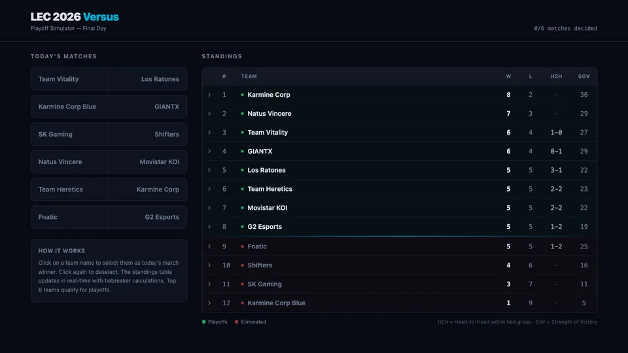Pick Shifters as match winner

pyautogui.click(x=148, y=135)
